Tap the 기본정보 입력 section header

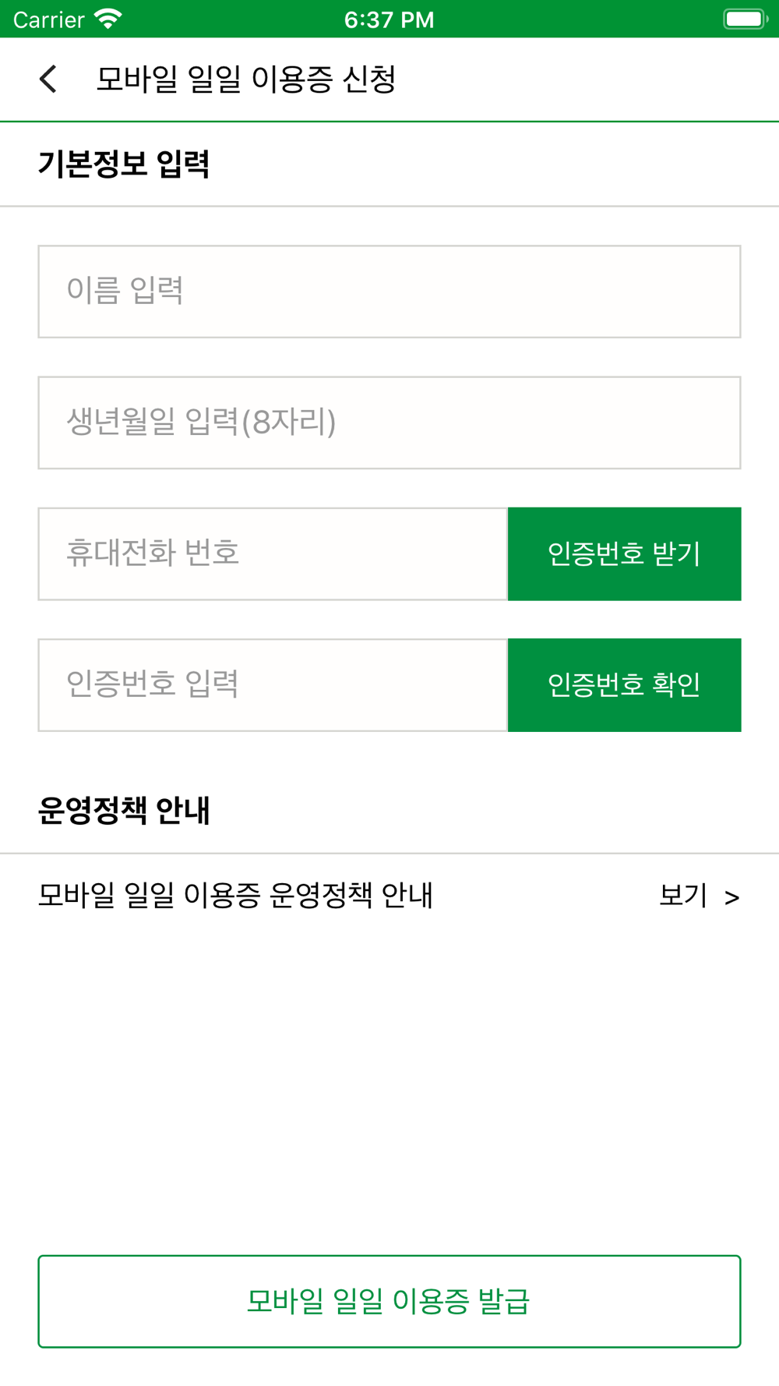(124, 164)
